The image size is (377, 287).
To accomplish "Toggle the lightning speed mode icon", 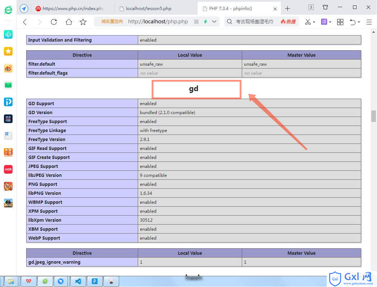I will click(206, 22).
